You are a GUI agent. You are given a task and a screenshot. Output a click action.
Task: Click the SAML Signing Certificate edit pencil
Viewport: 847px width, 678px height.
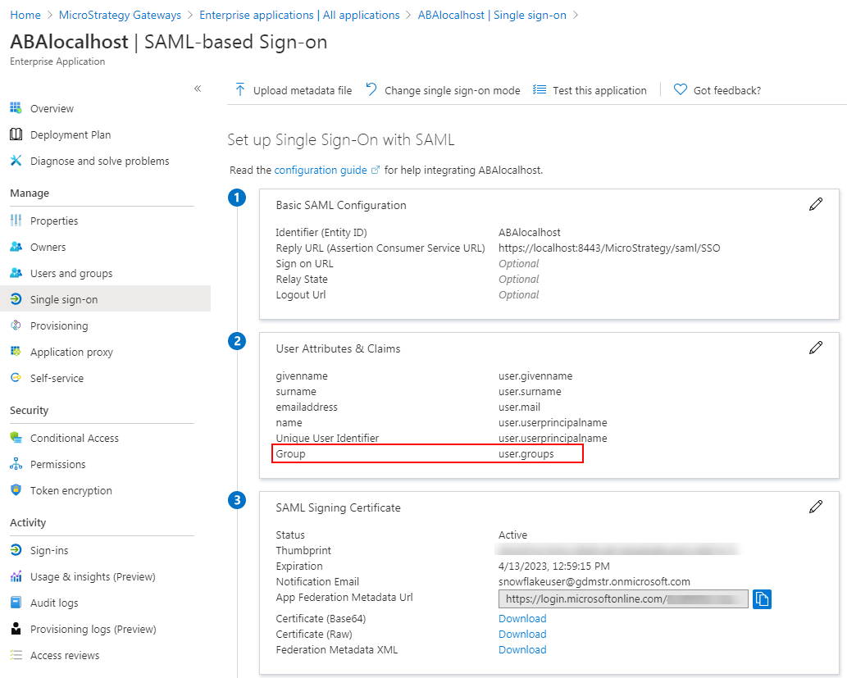[815, 507]
